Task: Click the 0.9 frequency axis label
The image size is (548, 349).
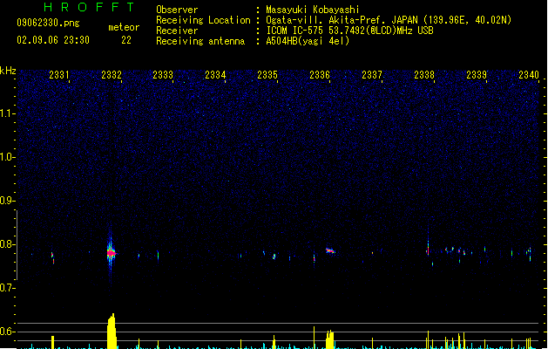Action: point(8,201)
